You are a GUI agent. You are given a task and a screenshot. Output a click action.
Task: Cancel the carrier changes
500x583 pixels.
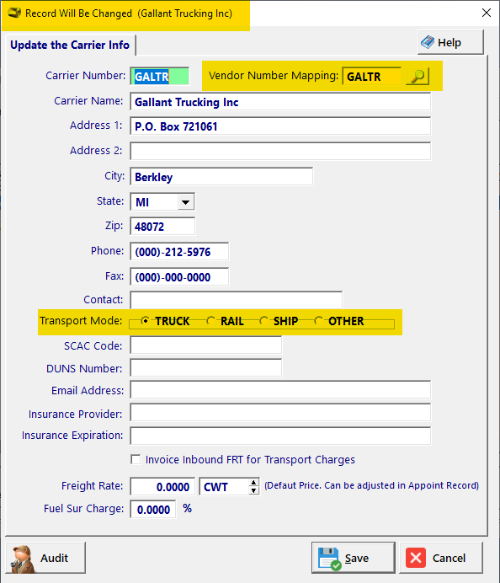(x=441, y=558)
